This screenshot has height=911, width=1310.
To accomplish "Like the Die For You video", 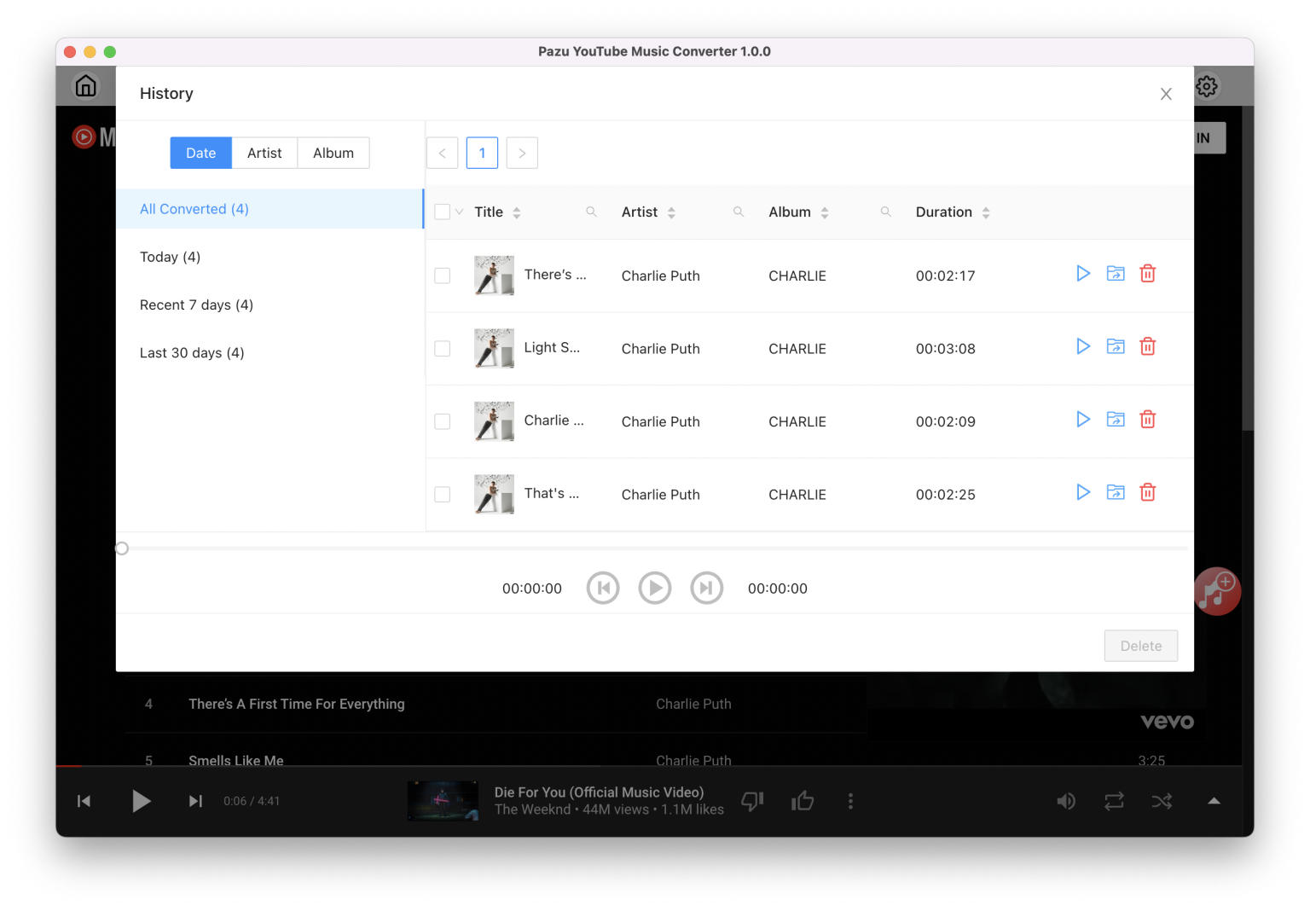I will (x=802, y=800).
